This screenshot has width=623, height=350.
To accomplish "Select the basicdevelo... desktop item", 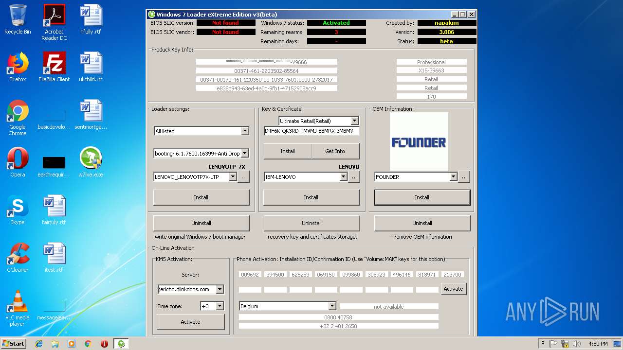I will pyautogui.click(x=54, y=120).
